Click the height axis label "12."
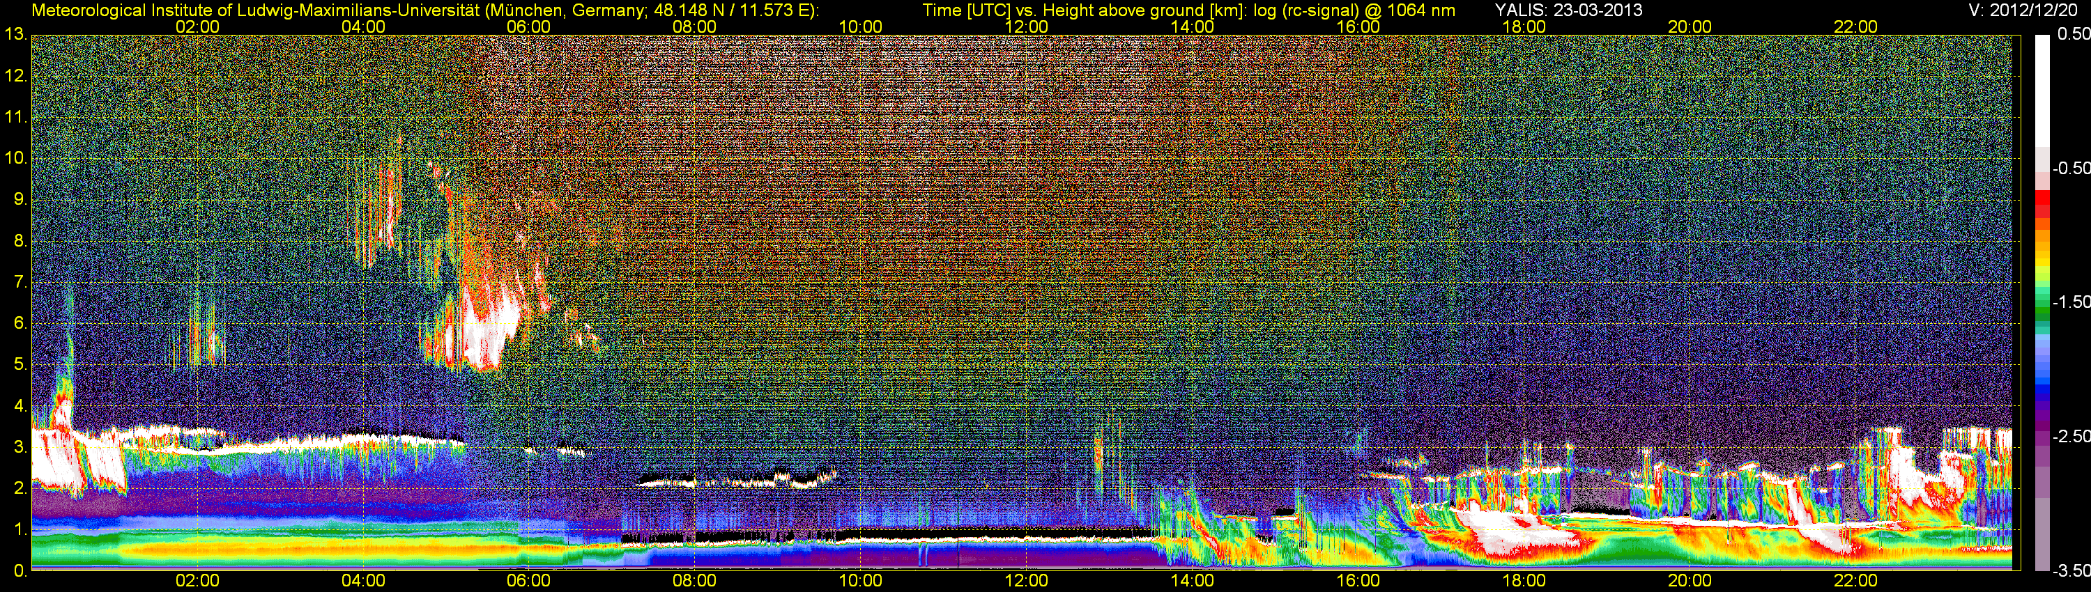Image resolution: width=2091 pixels, height=592 pixels. pyautogui.click(x=16, y=75)
